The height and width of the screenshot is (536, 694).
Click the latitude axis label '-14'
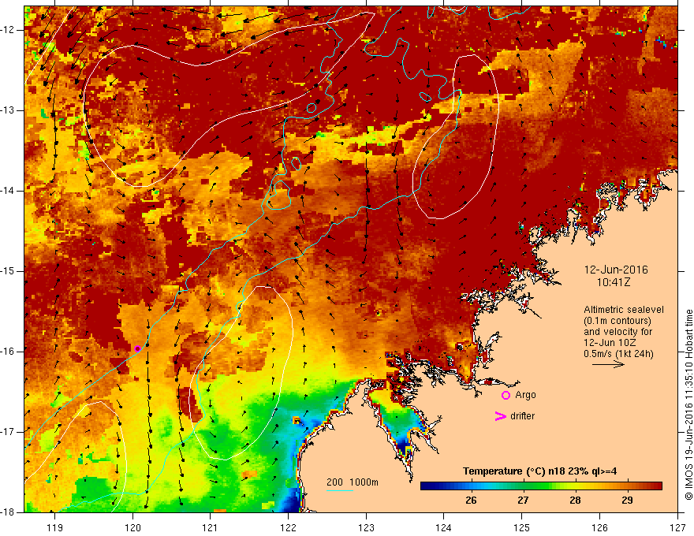8,191
